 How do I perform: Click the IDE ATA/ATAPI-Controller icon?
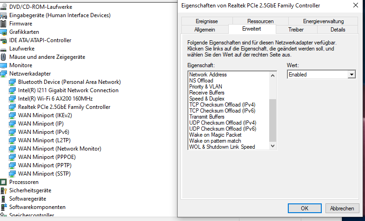(4, 40)
